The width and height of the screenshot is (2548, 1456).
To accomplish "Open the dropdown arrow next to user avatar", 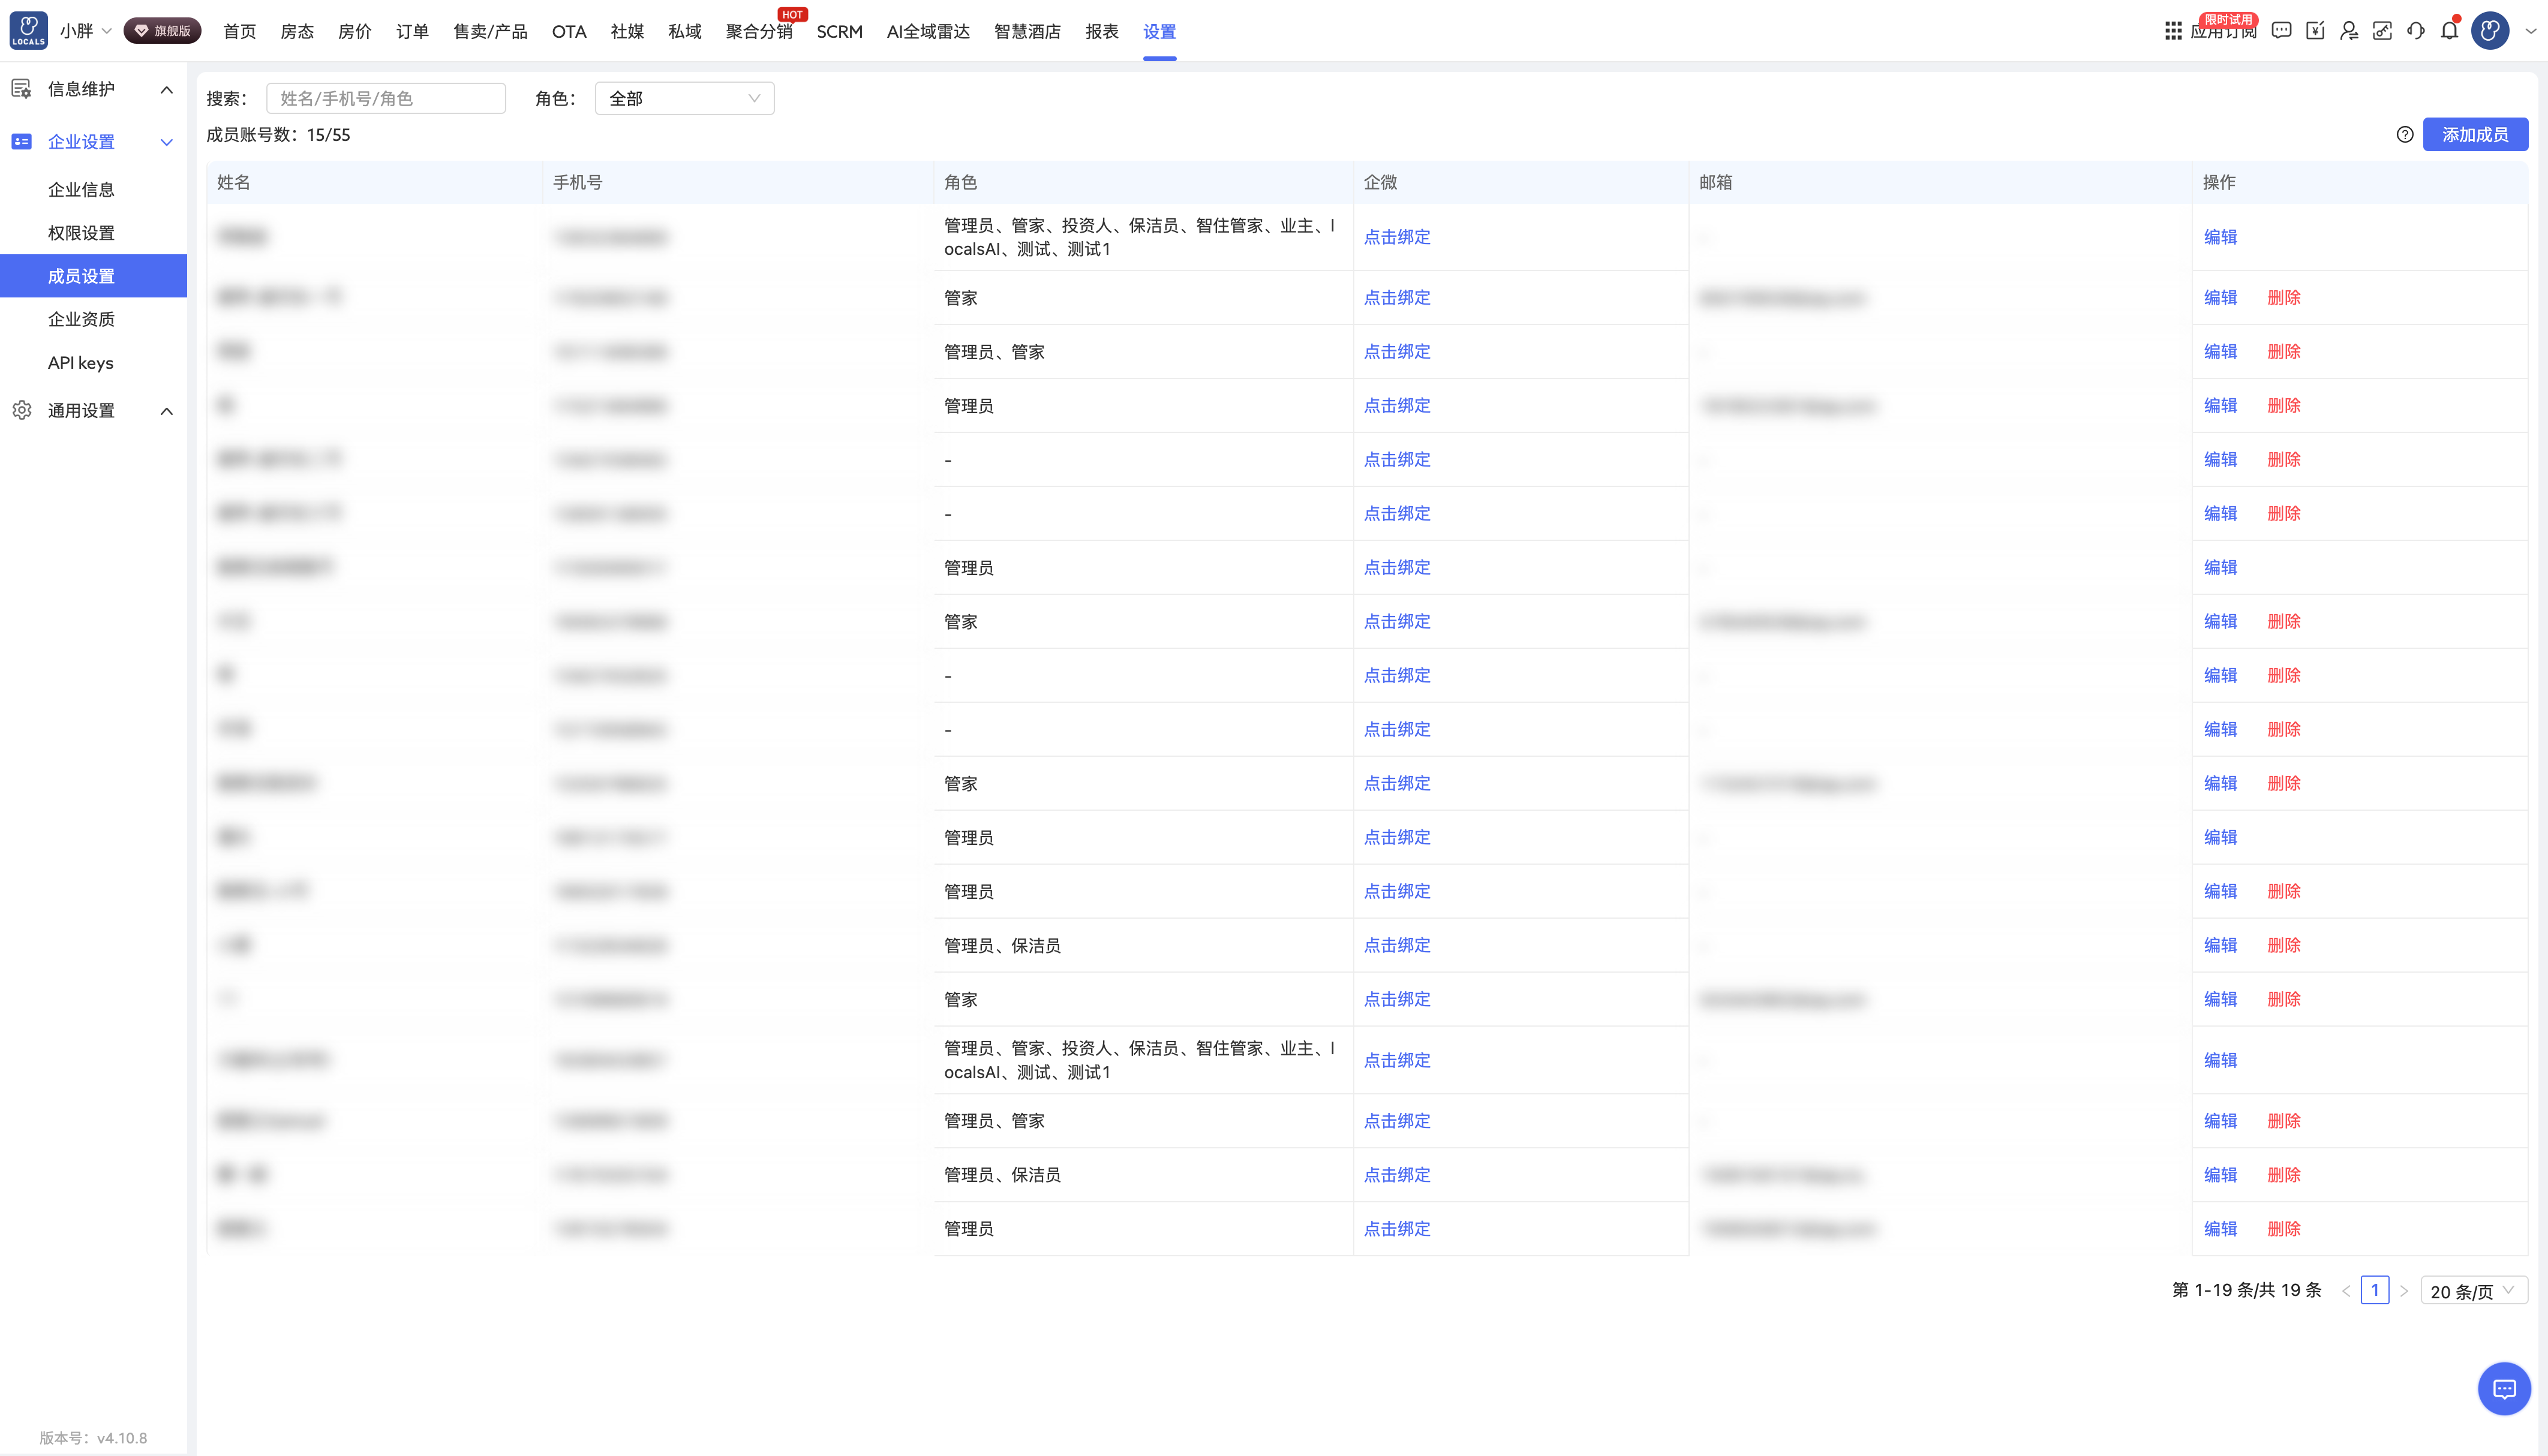I will (x=2531, y=31).
